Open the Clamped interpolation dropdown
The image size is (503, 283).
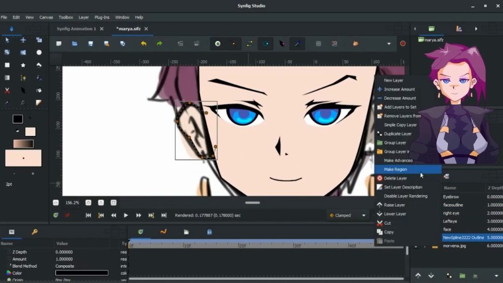pyautogui.click(x=348, y=215)
